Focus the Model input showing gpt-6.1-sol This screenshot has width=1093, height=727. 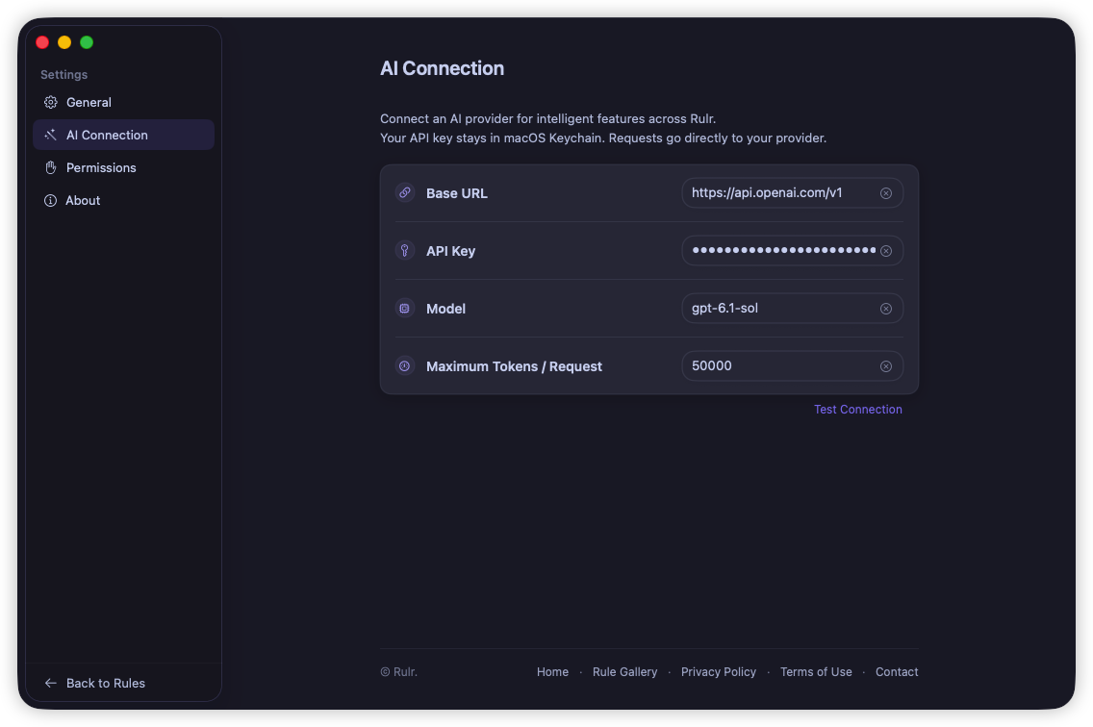tap(793, 309)
